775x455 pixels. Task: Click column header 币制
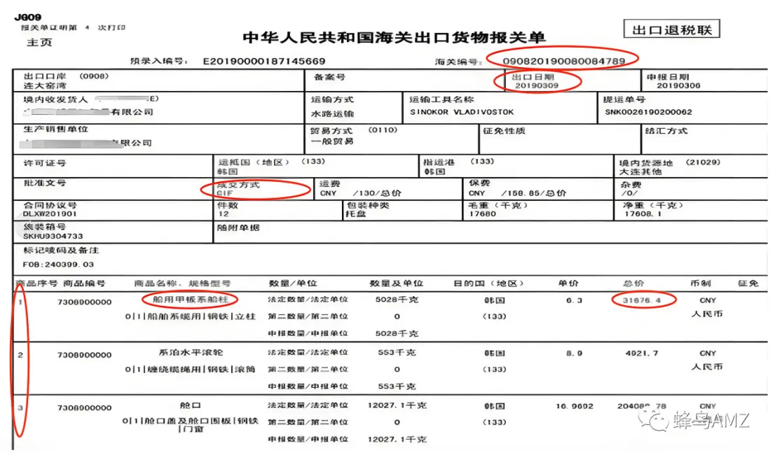pyautogui.click(x=700, y=283)
